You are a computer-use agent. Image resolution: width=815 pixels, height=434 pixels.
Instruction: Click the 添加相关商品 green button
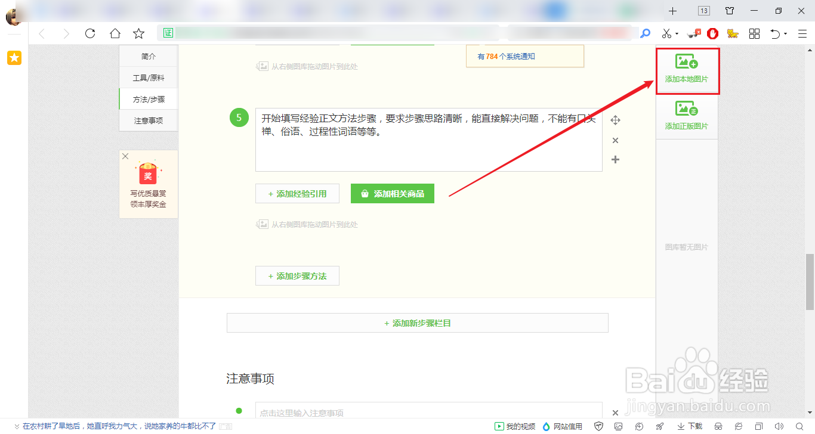(x=392, y=193)
